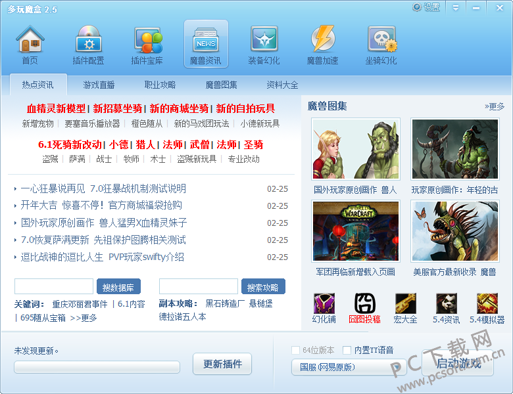The height and width of the screenshot is (394, 513).
Task: Open the title bar dropdown menu arrow
Action: [x=456, y=7]
